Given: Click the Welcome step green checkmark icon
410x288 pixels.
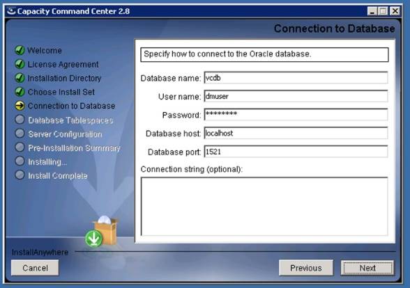Looking at the screenshot, I should click(20, 50).
